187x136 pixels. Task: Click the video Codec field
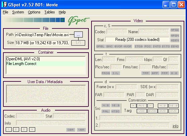point(117,31)
